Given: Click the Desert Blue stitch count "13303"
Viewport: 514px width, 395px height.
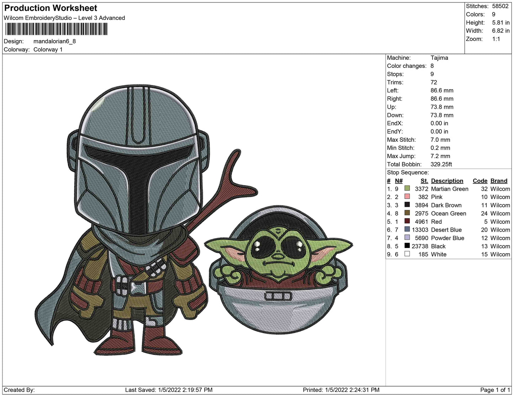Looking at the screenshot, I should [x=420, y=230].
